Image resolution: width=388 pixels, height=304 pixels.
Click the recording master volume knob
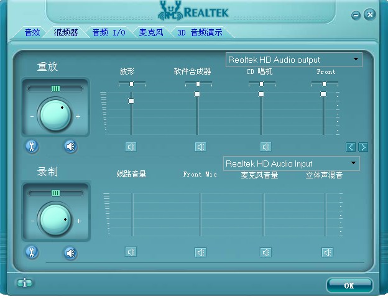(x=55, y=219)
